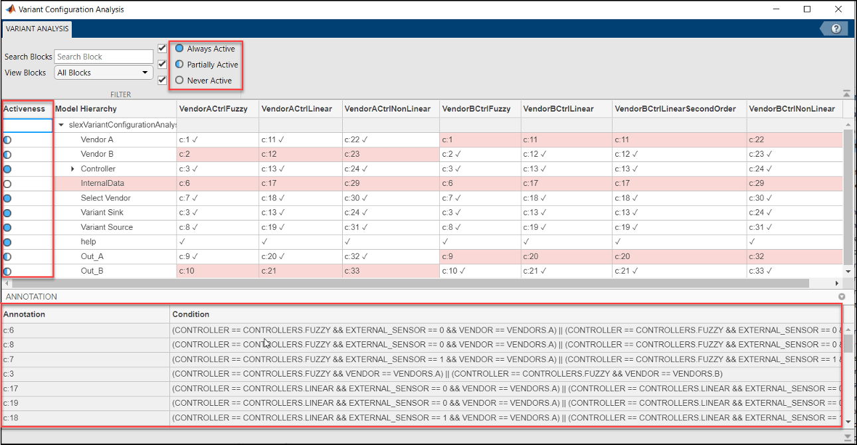Viewport: 857px width, 445px height.
Task: Click the Activeness column header
Action: pyautogui.click(x=25, y=108)
